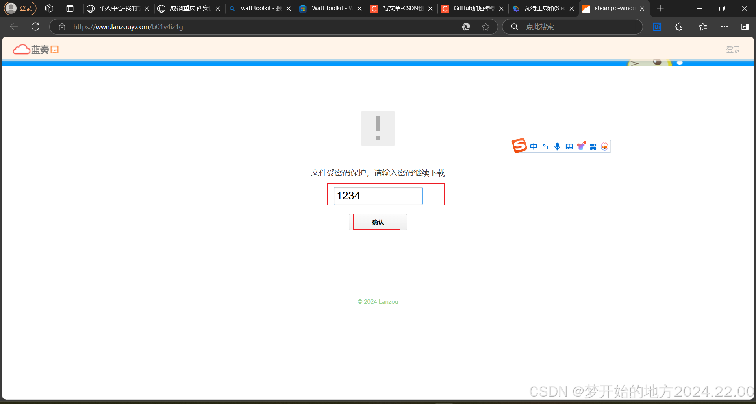Add current page to favorites via star
This screenshot has height=404, width=756.
click(486, 26)
